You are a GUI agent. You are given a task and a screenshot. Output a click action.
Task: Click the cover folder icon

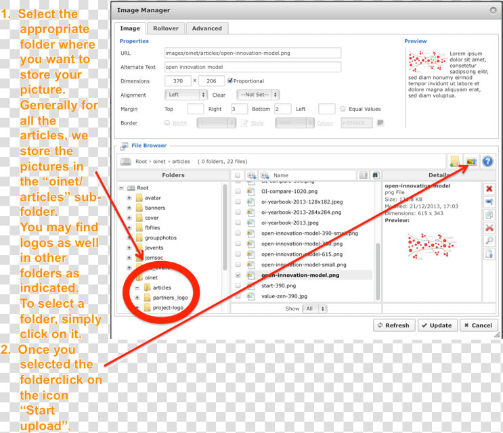(139, 218)
